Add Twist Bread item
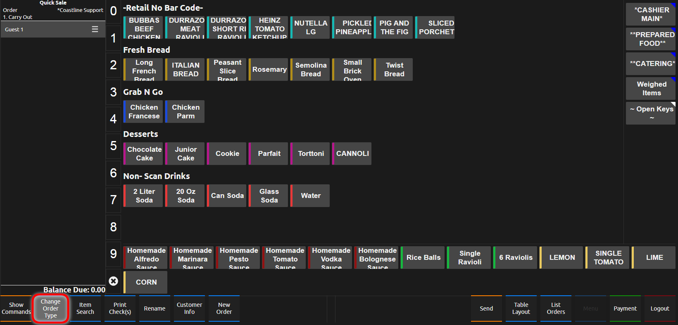Screen dimensions: 678x325 (394, 69)
